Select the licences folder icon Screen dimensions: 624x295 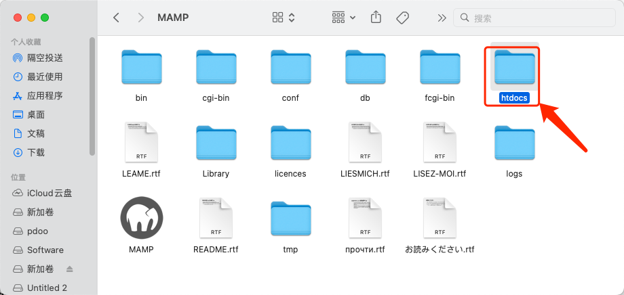coord(290,143)
